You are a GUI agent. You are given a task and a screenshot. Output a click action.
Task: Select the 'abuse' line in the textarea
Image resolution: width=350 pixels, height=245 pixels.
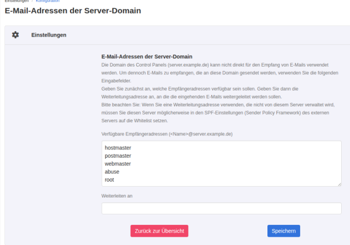[x=112, y=172]
